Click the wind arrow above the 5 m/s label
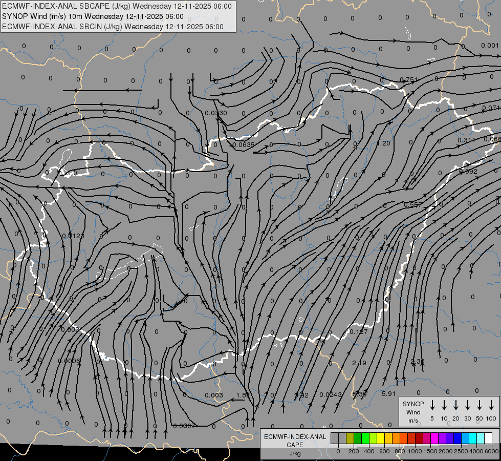The image size is (501, 461). coord(432,405)
